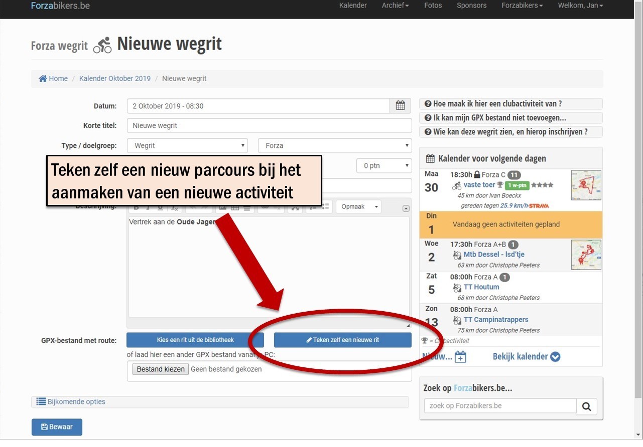Open the TT Houtum activity link
Screen dimensions: 643x447
(x=481, y=287)
